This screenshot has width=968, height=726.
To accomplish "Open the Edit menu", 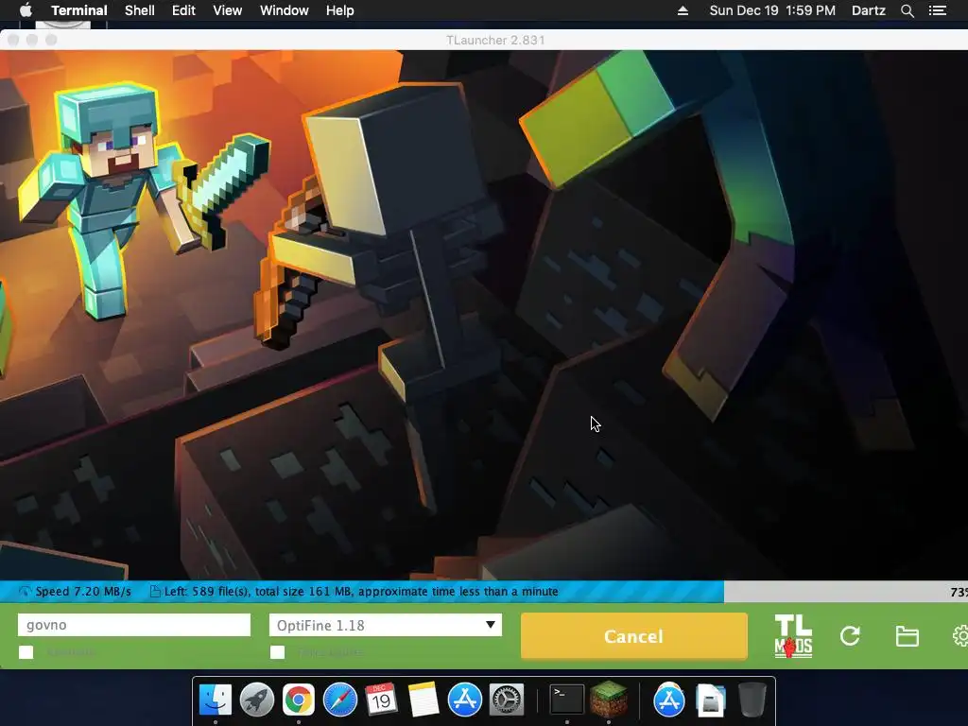I will coord(183,10).
